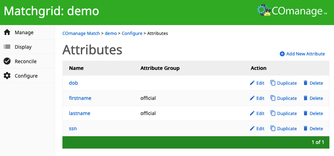This screenshot has width=334, height=156.
Task: Click the home icon beside Manage
Action: tap(7, 32)
